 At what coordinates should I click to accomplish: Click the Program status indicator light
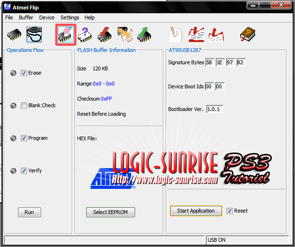click(13, 138)
